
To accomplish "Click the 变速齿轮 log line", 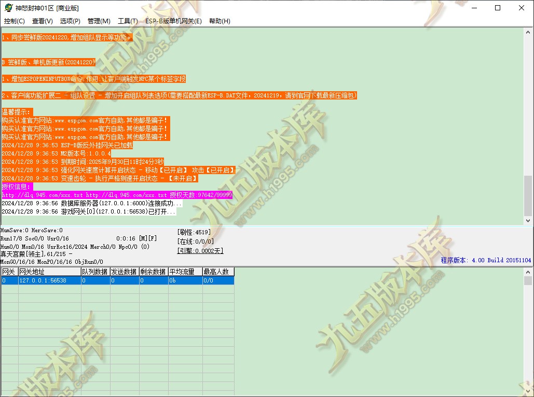I will click(100, 178).
